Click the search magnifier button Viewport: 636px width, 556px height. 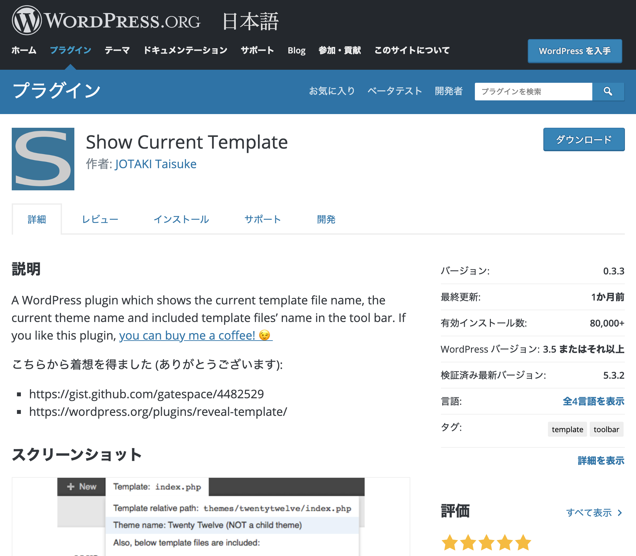pos(608,91)
